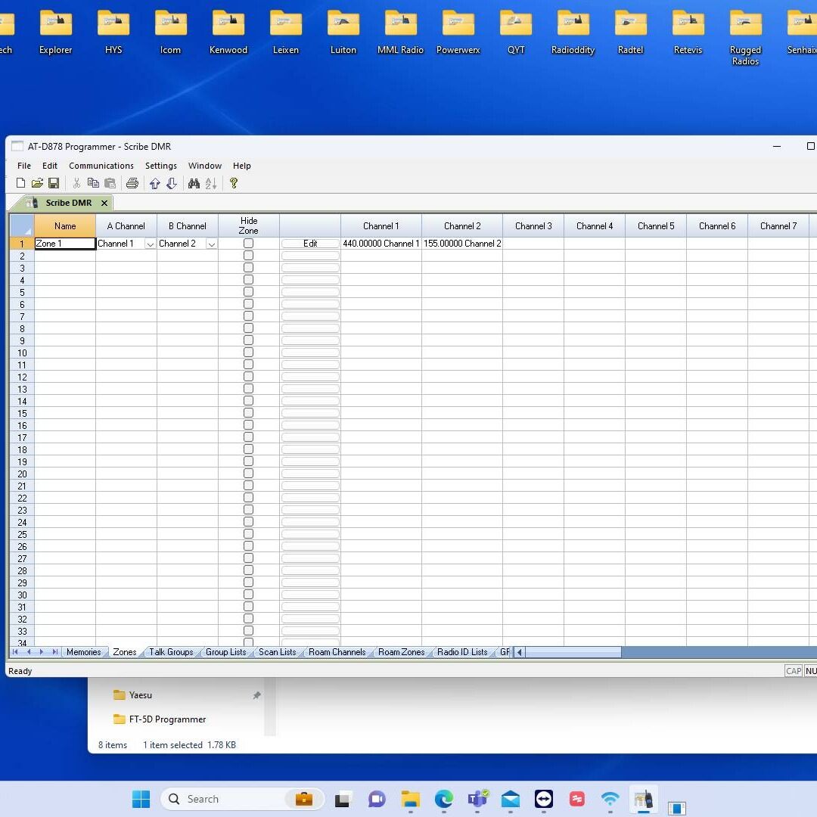Switch to the Roam Channels sheet tab
Image resolution: width=817 pixels, height=817 pixels.
tap(337, 652)
